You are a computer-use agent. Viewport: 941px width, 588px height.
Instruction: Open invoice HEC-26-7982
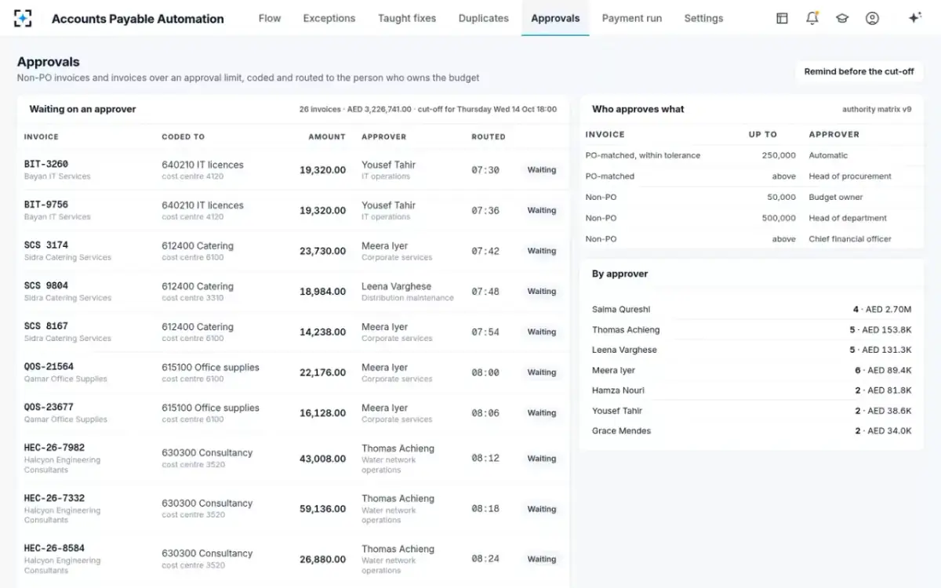(55, 448)
